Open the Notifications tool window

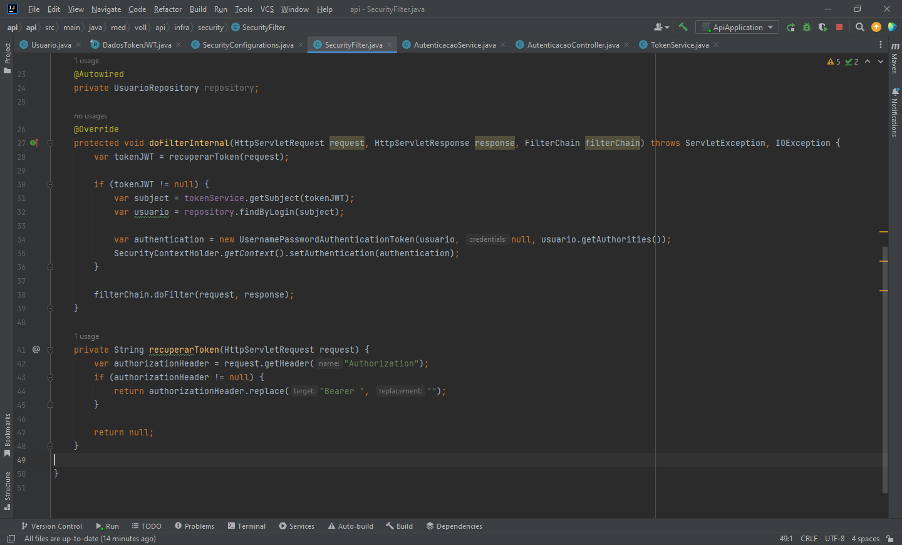895,112
